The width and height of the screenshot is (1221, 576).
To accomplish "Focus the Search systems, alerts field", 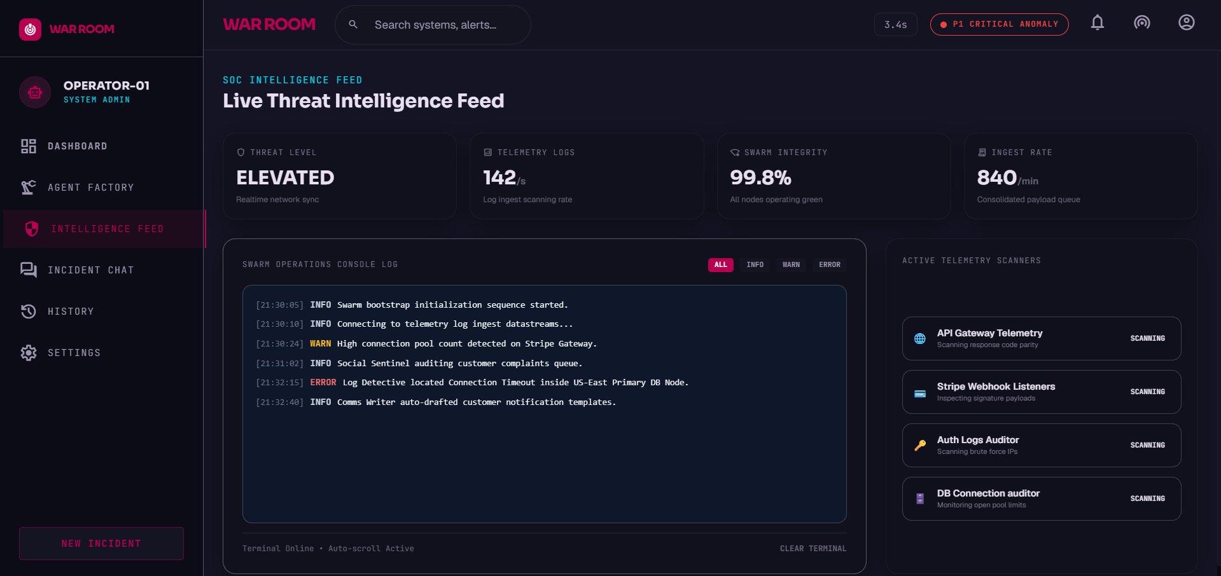I will [x=433, y=25].
